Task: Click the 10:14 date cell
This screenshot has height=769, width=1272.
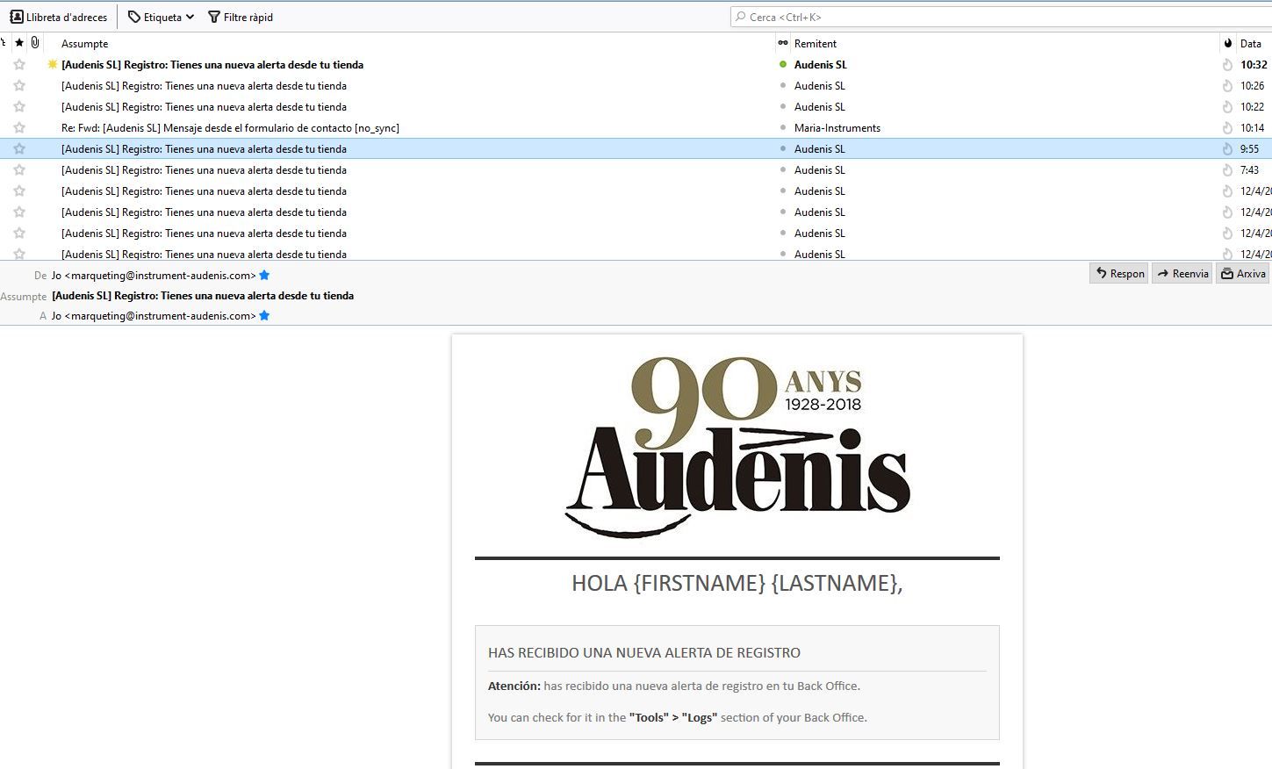Action: tap(1252, 127)
